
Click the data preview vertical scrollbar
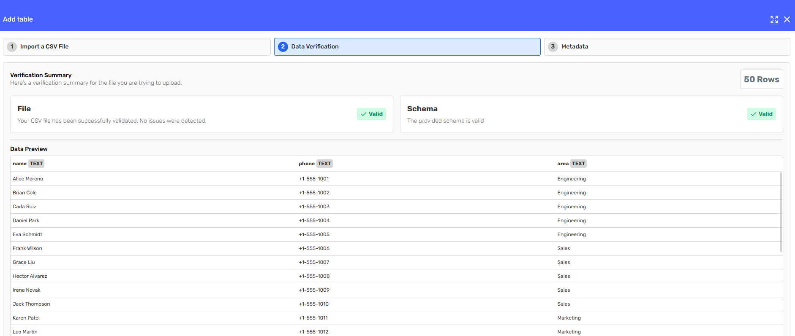pos(781,212)
